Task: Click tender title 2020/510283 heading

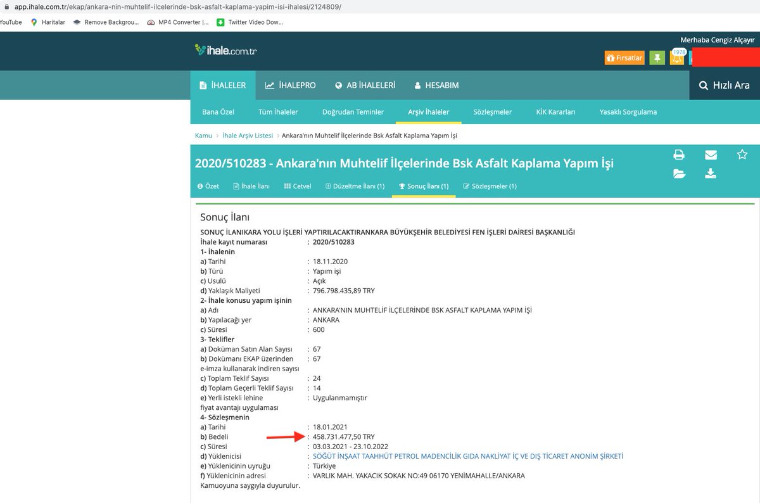Action: (x=404, y=164)
